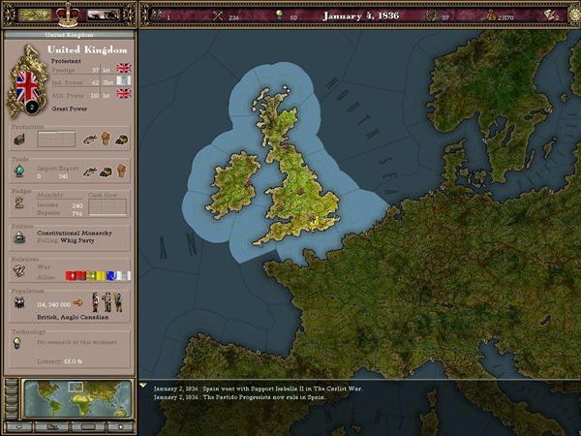Open the Trade globe icon
The height and width of the screenshot is (436, 581).
click(18, 172)
